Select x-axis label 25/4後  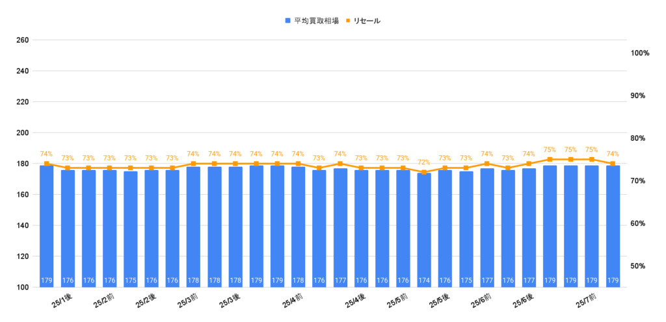tap(356, 302)
